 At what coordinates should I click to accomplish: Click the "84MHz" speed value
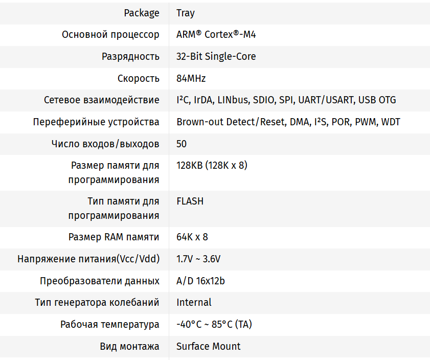pyautogui.click(x=191, y=78)
